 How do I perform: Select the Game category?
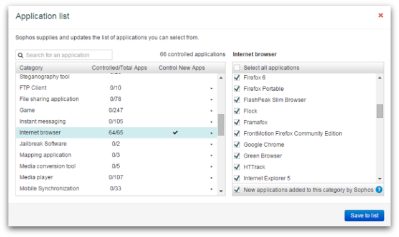[x=117, y=110]
